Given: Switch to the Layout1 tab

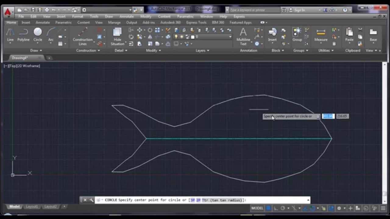Looking at the screenshot, I should click(32, 207).
